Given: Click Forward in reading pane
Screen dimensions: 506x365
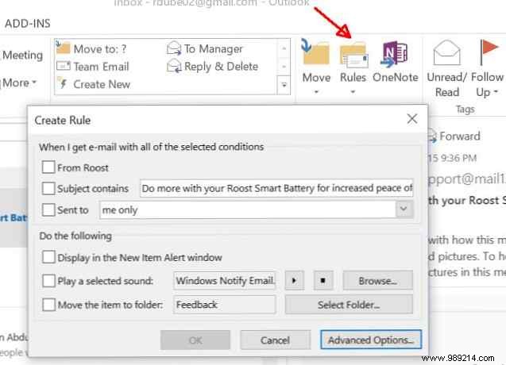Looking at the screenshot, I should click(454, 136).
